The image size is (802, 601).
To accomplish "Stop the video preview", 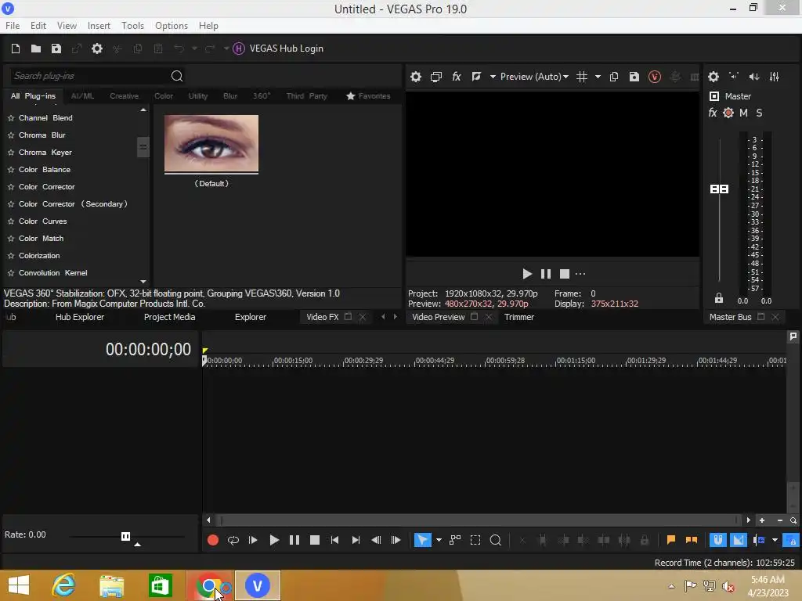I will coord(565,274).
